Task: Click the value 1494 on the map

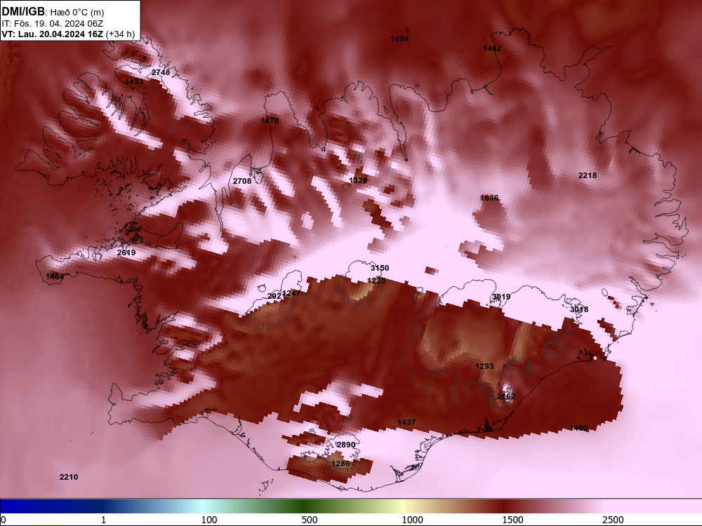Action: tap(399, 39)
